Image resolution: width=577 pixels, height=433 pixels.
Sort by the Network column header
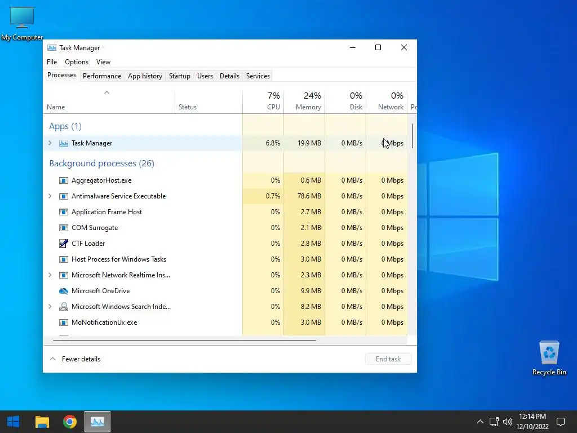coord(387,100)
